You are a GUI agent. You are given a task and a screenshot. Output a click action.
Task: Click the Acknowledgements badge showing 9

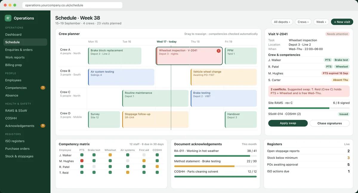click(x=43, y=126)
